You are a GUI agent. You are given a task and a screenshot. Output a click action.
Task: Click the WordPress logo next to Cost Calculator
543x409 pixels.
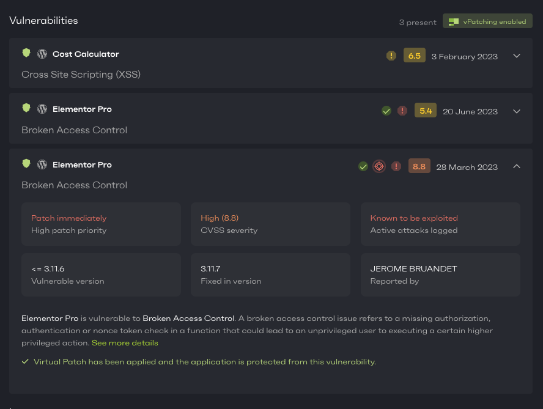point(42,54)
